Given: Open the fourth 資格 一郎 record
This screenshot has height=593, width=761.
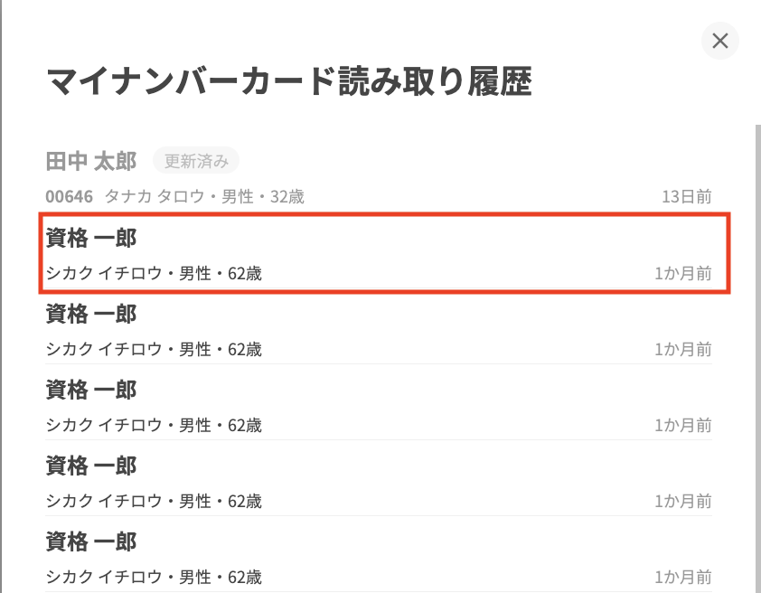Looking at the screenshot, I should 91,466.
